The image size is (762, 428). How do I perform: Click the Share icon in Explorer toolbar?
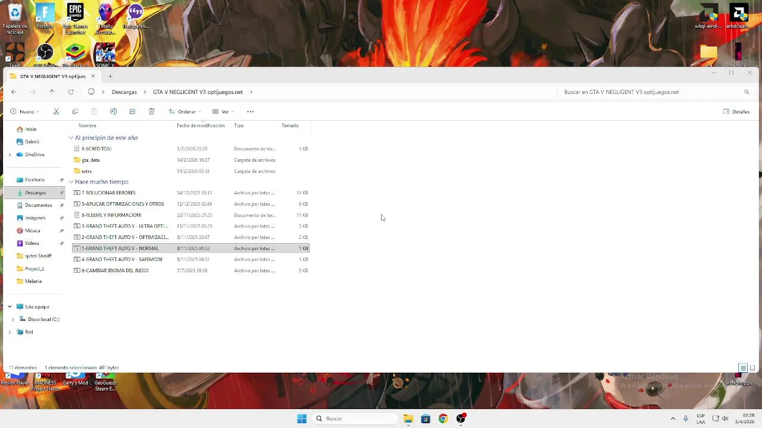[132, 112]
